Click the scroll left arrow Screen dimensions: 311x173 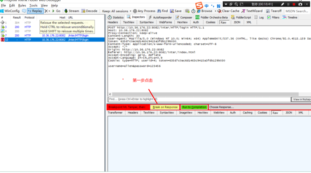tap(110, 94)
